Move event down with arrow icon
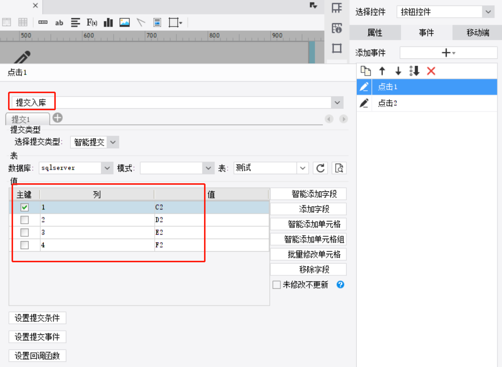Viewport: 502px width, 367px height. pos(398,71)
